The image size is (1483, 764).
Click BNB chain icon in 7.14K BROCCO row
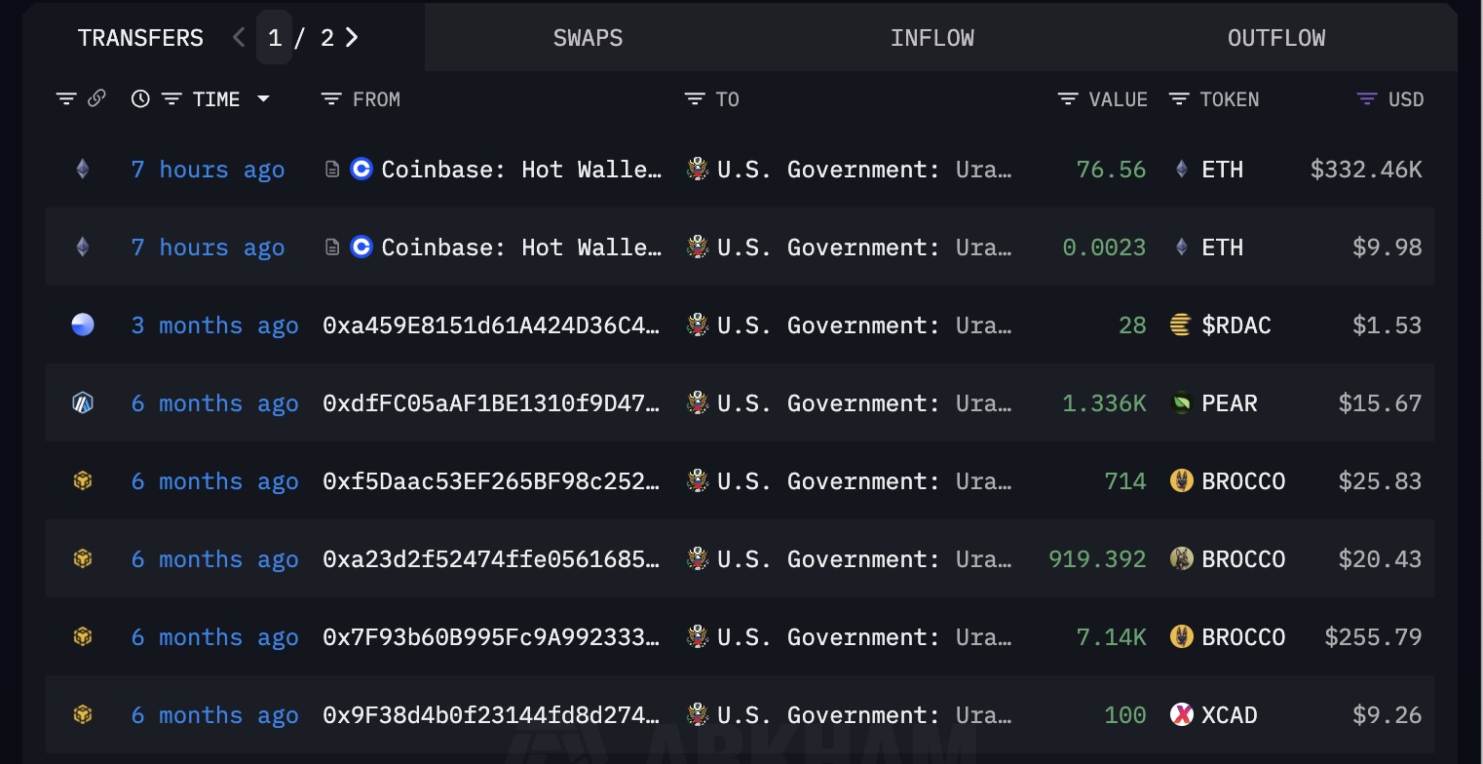[x=83, y=637]
